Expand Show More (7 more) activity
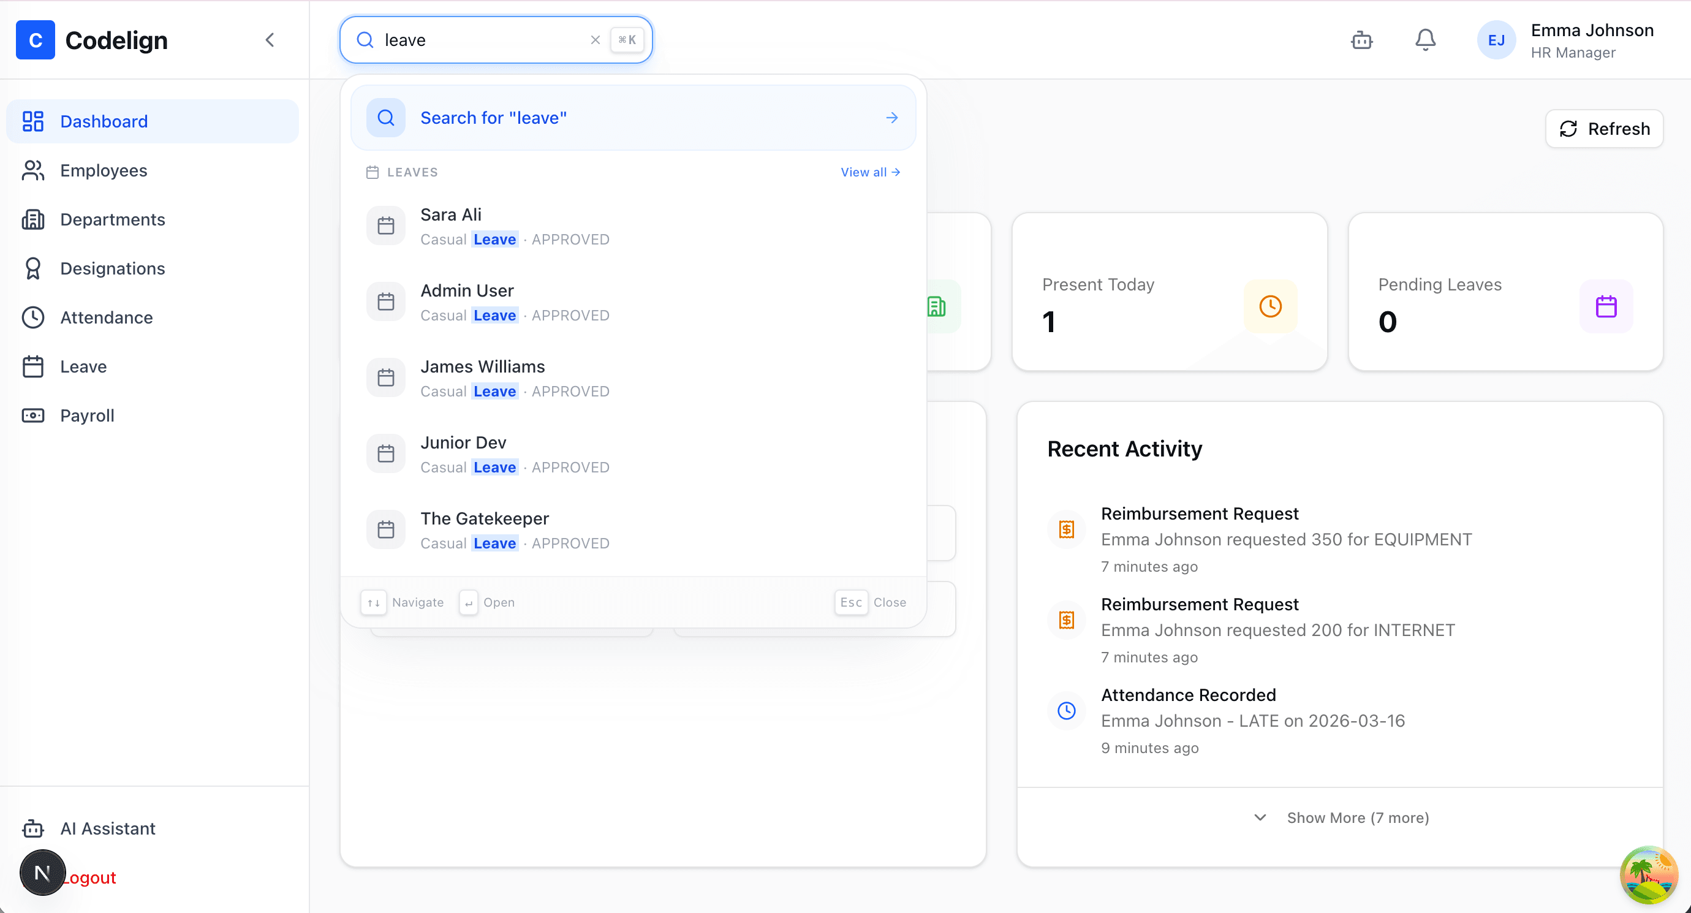 click(1341, 818)
